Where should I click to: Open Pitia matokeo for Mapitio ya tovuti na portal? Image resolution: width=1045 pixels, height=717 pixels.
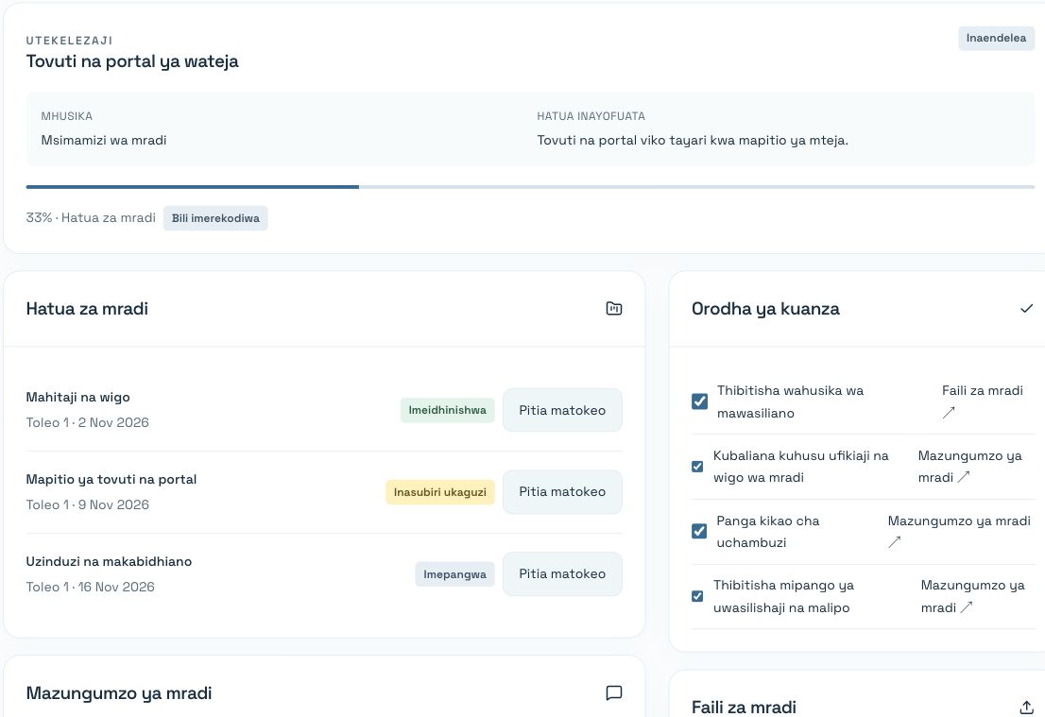tap(562, 492)
